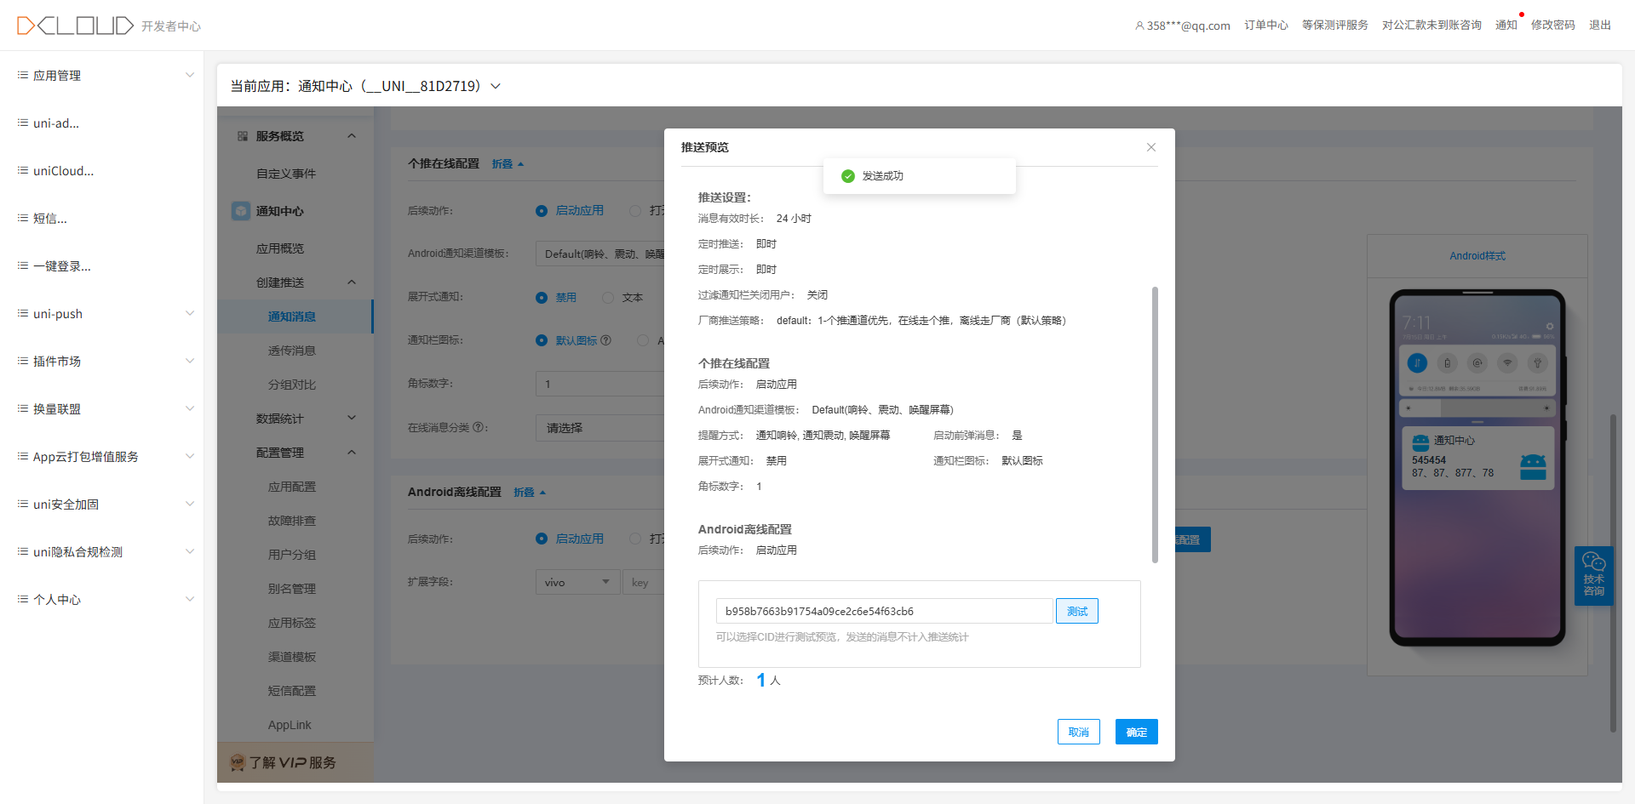Open 应用概览 menu item
Screen dimensions: 1635x804
[280, 248]
